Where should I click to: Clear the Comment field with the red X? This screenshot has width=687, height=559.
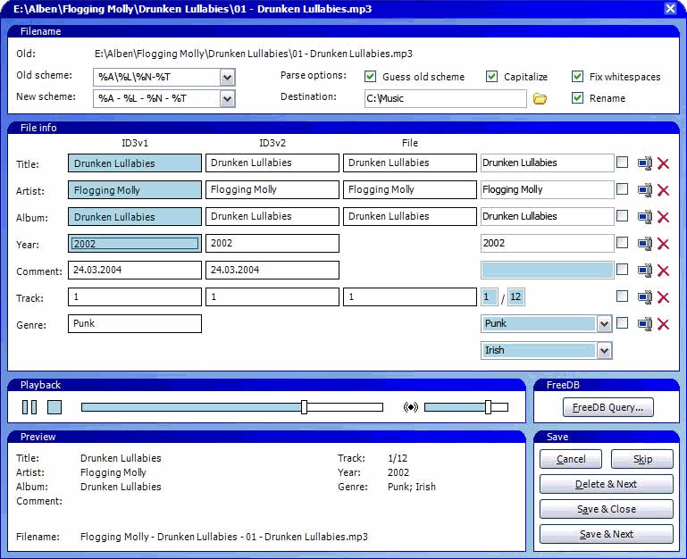click(664, 271)
